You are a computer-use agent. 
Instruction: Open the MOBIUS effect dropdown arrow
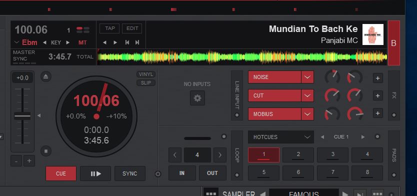pos(307,114)
